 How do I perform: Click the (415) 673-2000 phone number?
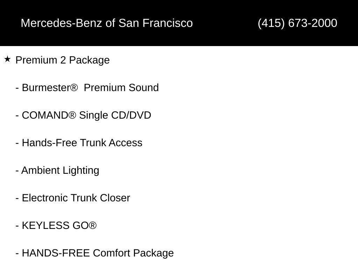298,23
